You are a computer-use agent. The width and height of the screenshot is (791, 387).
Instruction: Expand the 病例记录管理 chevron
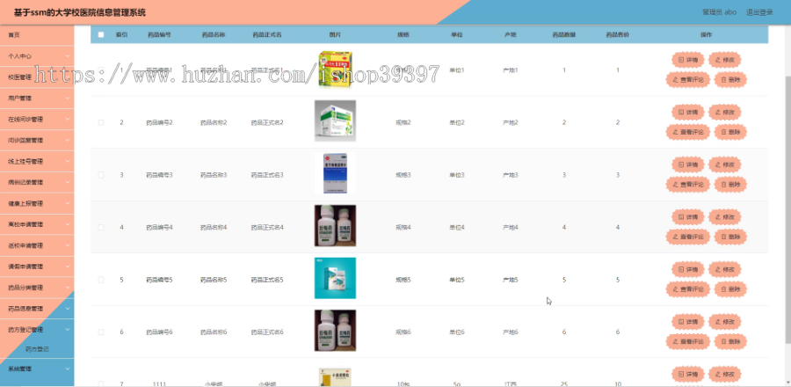[68, 183]
